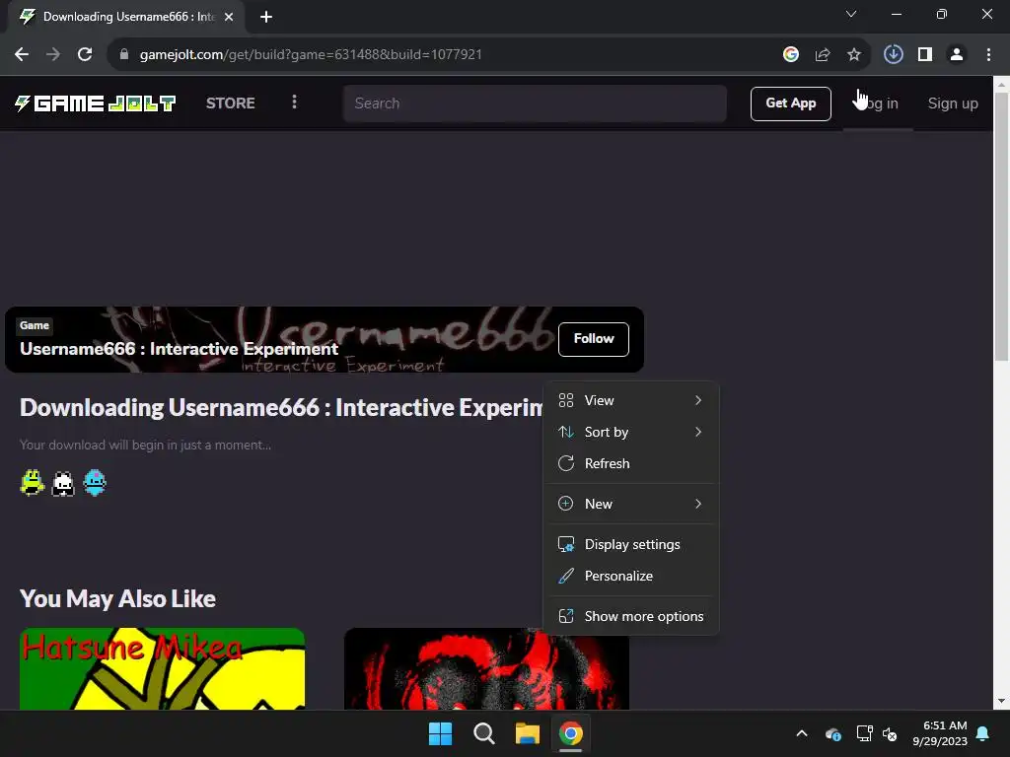1010x757 pixels.
Task: Go forward with the browser arrow
Action: coord(53,55)
